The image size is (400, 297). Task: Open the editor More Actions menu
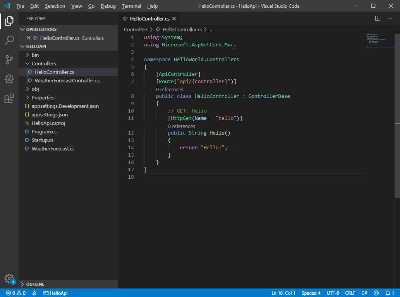coord(390,19)
